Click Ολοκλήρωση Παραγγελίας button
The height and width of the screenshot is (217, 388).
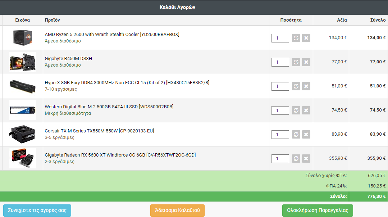click(318, 210)
